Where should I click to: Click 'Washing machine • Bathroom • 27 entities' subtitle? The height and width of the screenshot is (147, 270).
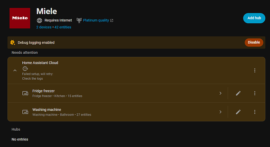[62, 115]
